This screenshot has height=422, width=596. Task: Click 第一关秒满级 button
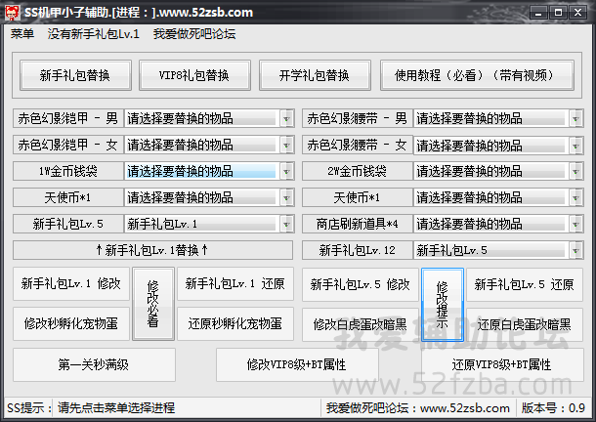click(x=94, y=364)
